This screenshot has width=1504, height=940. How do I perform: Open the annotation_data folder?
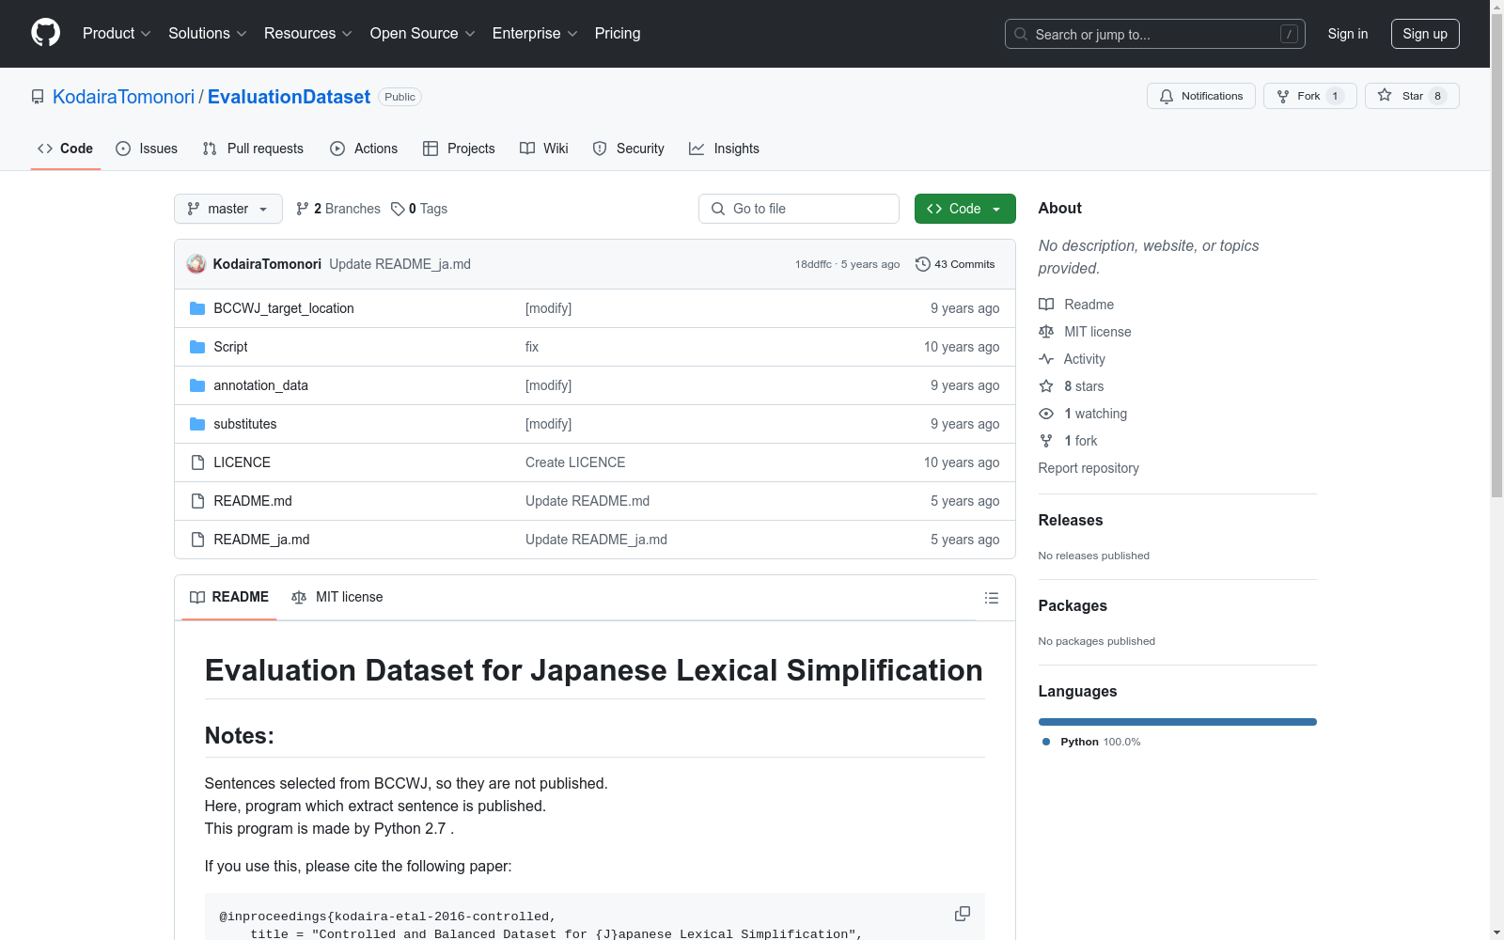coord(260,385)
